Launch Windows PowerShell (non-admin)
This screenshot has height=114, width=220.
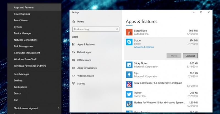pyautogui.click(x=34, y=59)
